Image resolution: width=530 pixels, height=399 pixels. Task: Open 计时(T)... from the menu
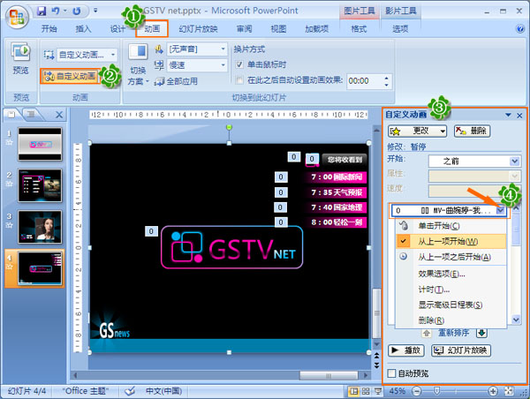450,290
